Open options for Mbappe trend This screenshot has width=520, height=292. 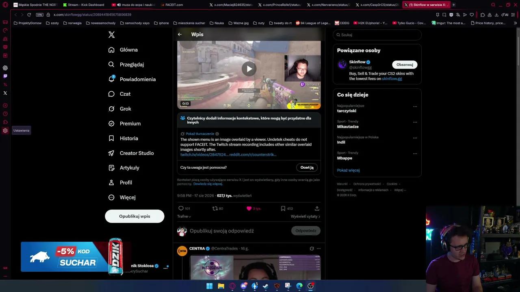[415, 154]
